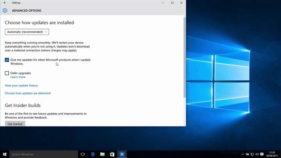Uncheck updates for other Microsoft products

7,60
